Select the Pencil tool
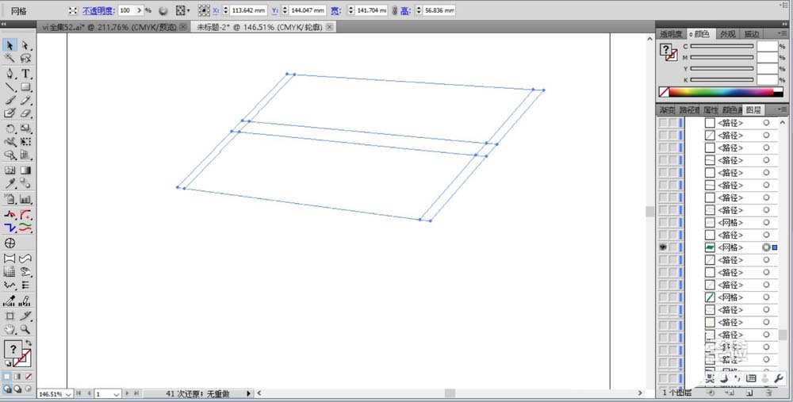The image size is (793, 402). click(x=25, y=100)
